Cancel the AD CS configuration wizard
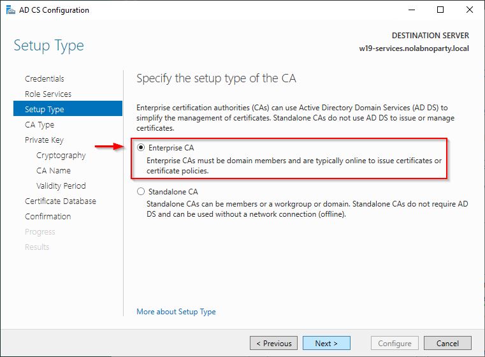Viewport: 485px width, 357px height. click(447, 343)
